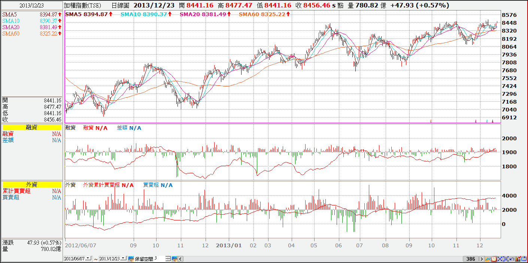The height and width of the screenshot is (263, 528).
Task: Click the 收 8456.46 closing value in the title bar
Action: tap(313, 6)
